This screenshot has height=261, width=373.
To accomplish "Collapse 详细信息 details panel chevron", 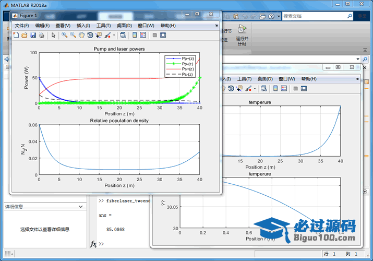I will point(81,207).
